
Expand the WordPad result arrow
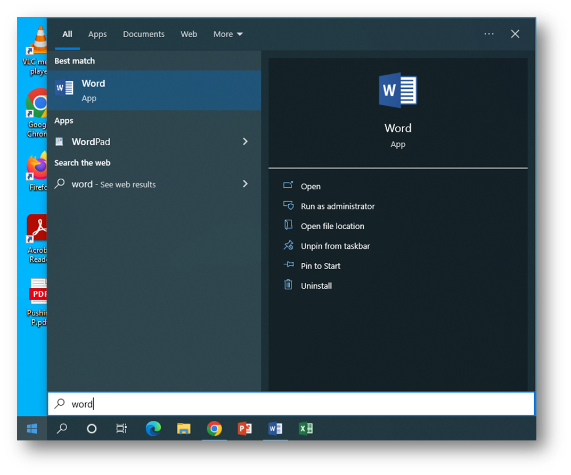point(245,141)
